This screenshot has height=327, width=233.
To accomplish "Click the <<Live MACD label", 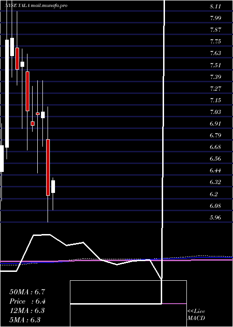I will point(196,315).
